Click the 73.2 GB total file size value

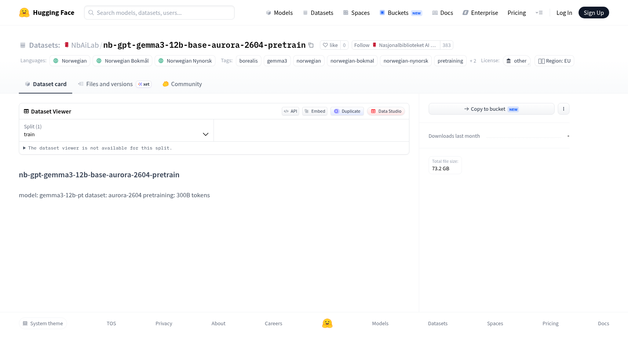tap(441, 168)
